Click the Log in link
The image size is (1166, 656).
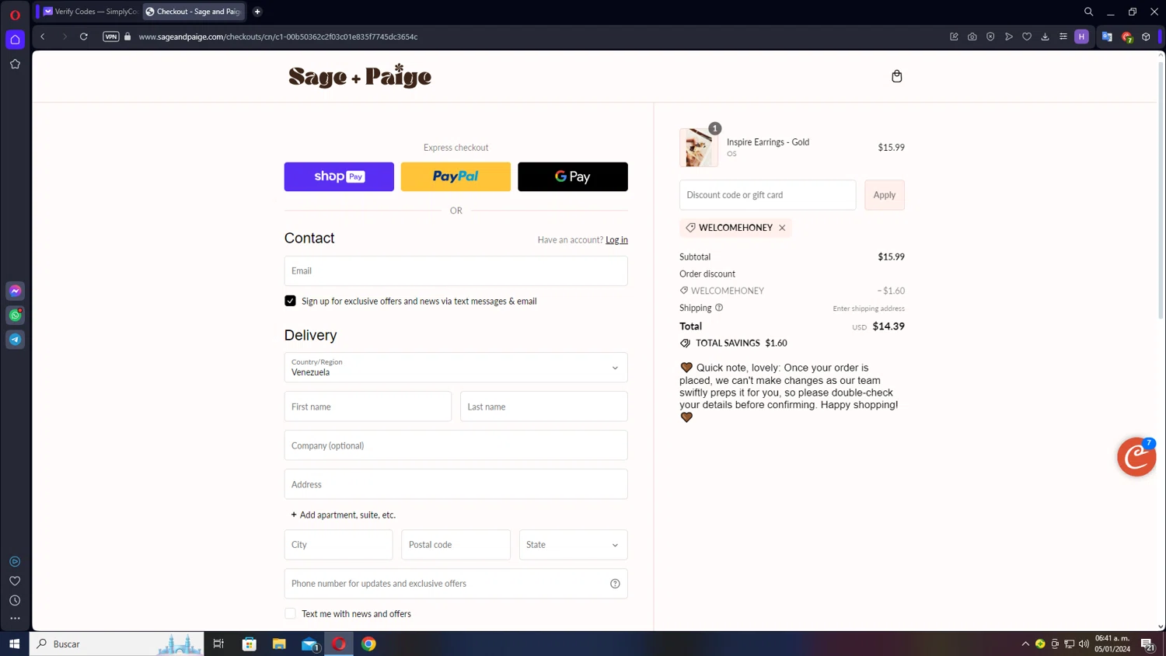coord(616,240)
